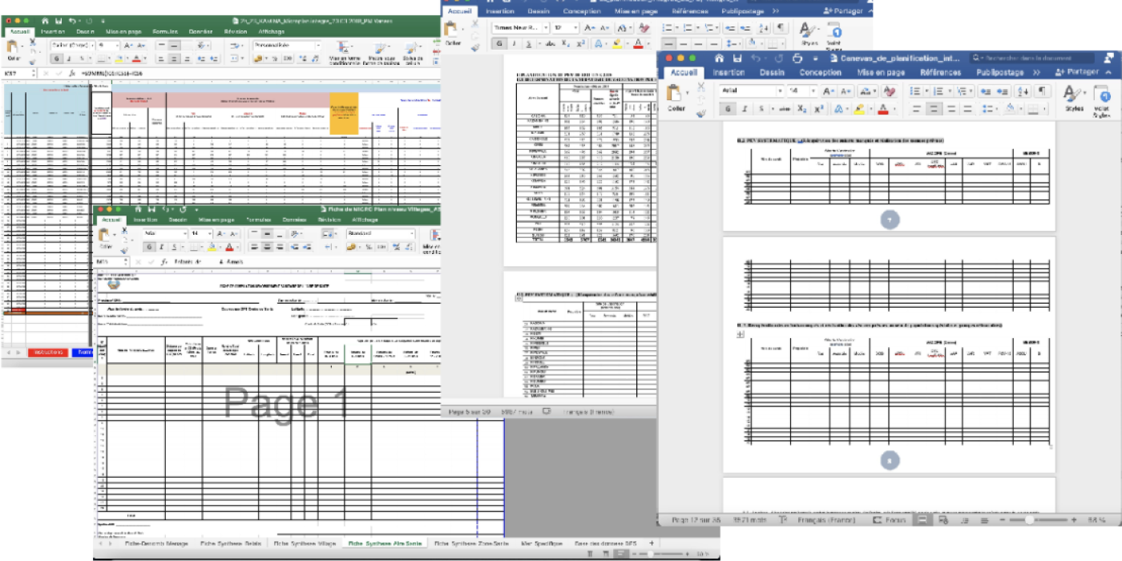This screenshot has height=561, width=1122.
Task: Switch to Dessin tab in front Word window
Action: click(772, 72)
